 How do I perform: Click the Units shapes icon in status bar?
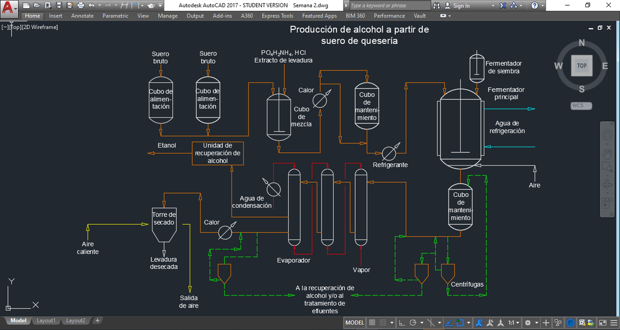(558, 322)
